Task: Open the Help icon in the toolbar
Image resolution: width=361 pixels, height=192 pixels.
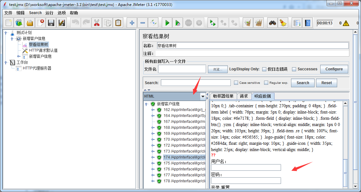Action: pyautogui.click(x=308, y=23)
